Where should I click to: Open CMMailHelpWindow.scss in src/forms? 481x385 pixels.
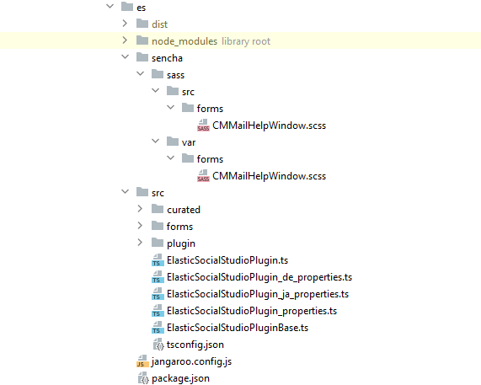coord(269,126)
